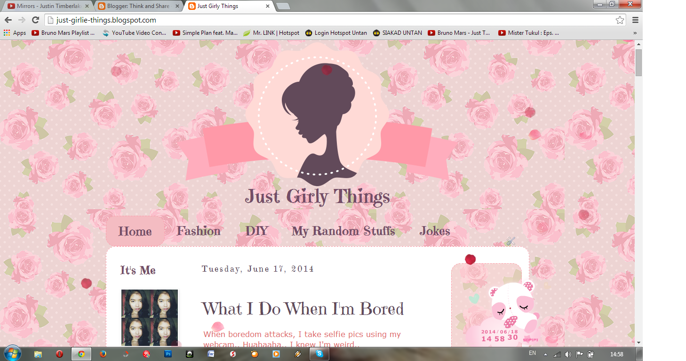Launch Photoshop from the taskbar
This screenshot has height=361, width=686.
[168, 354]
